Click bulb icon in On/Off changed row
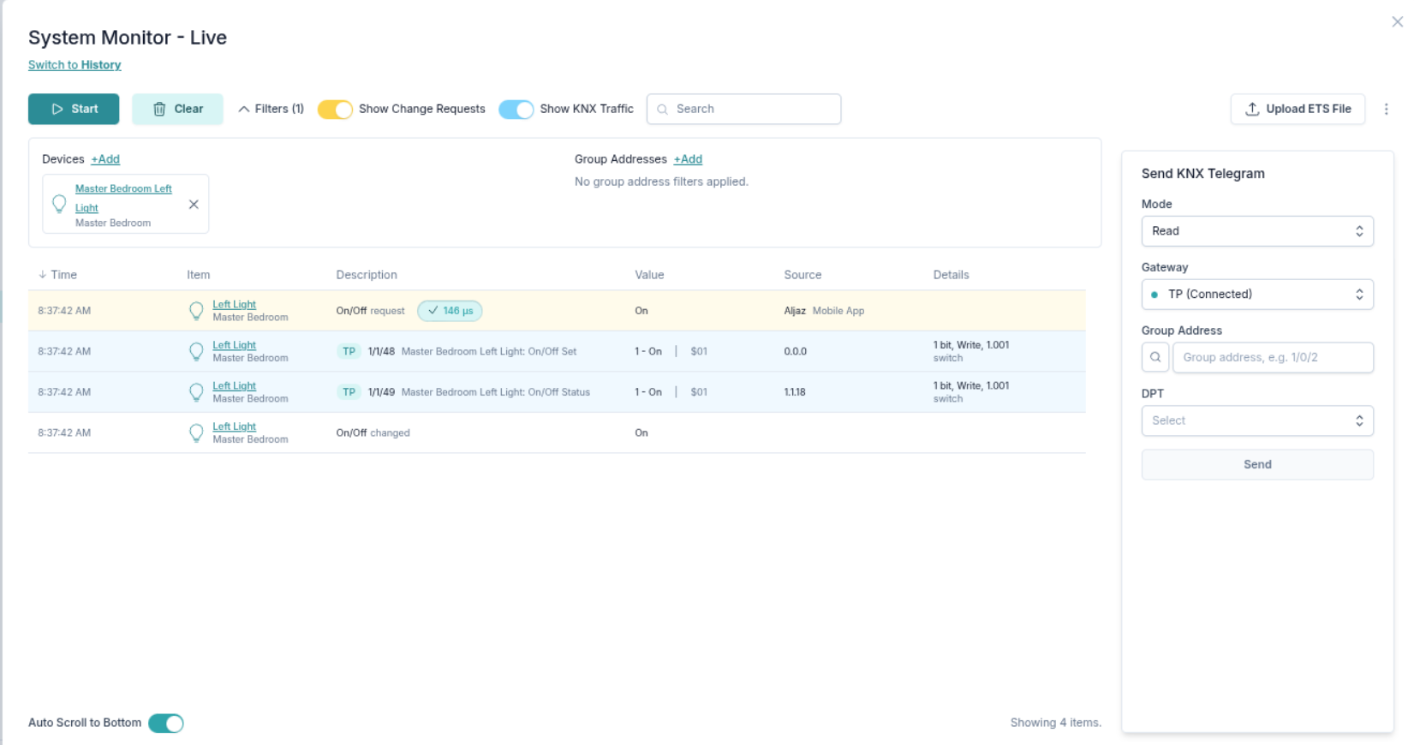This screenshot has height=745, width=1414. coord(196,433)
